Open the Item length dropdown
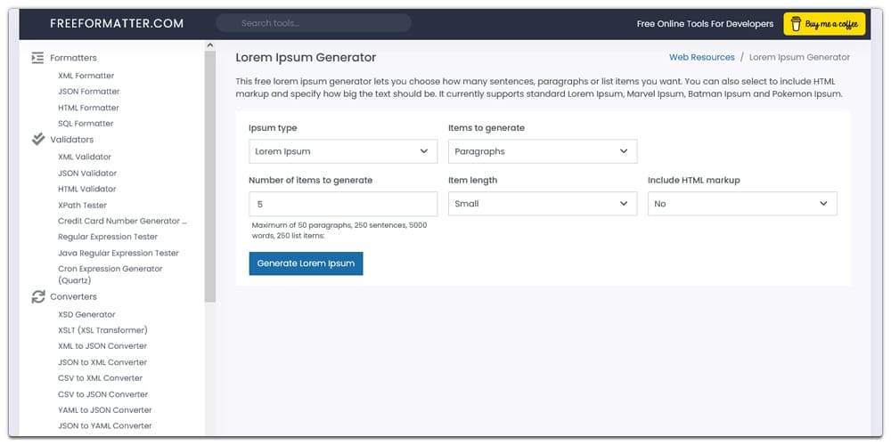This screenshot has height=445, width=891. pos(543,204)
